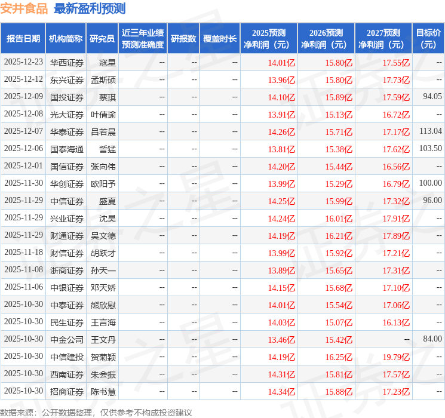Select the 报告日期 column header
The width and height of the screenshot is (445, 418).
(x=23, y=39)
